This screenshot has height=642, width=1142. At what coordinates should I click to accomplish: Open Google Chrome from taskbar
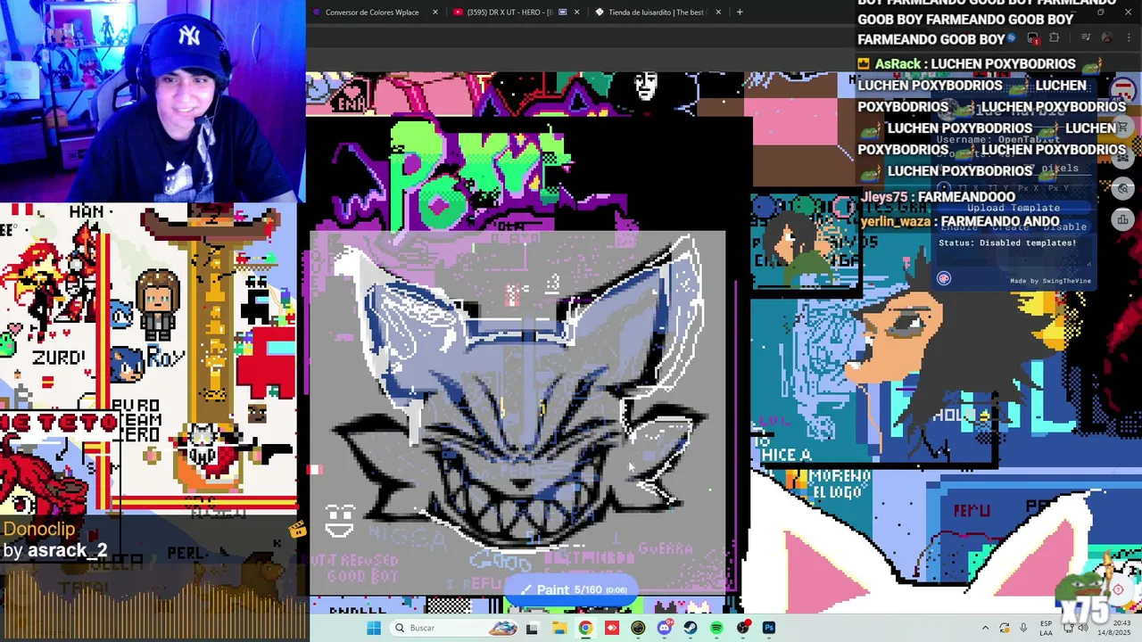585,628
